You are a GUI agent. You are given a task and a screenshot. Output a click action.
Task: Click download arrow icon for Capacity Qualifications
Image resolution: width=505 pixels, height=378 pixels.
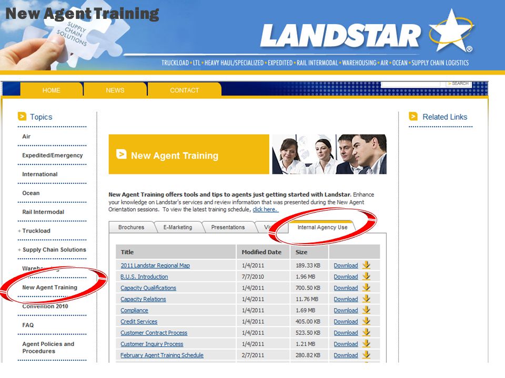[x=366, y=288]
